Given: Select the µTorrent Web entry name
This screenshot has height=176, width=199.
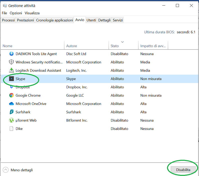Looking at the screenshot, I should [x=26, y=120].
